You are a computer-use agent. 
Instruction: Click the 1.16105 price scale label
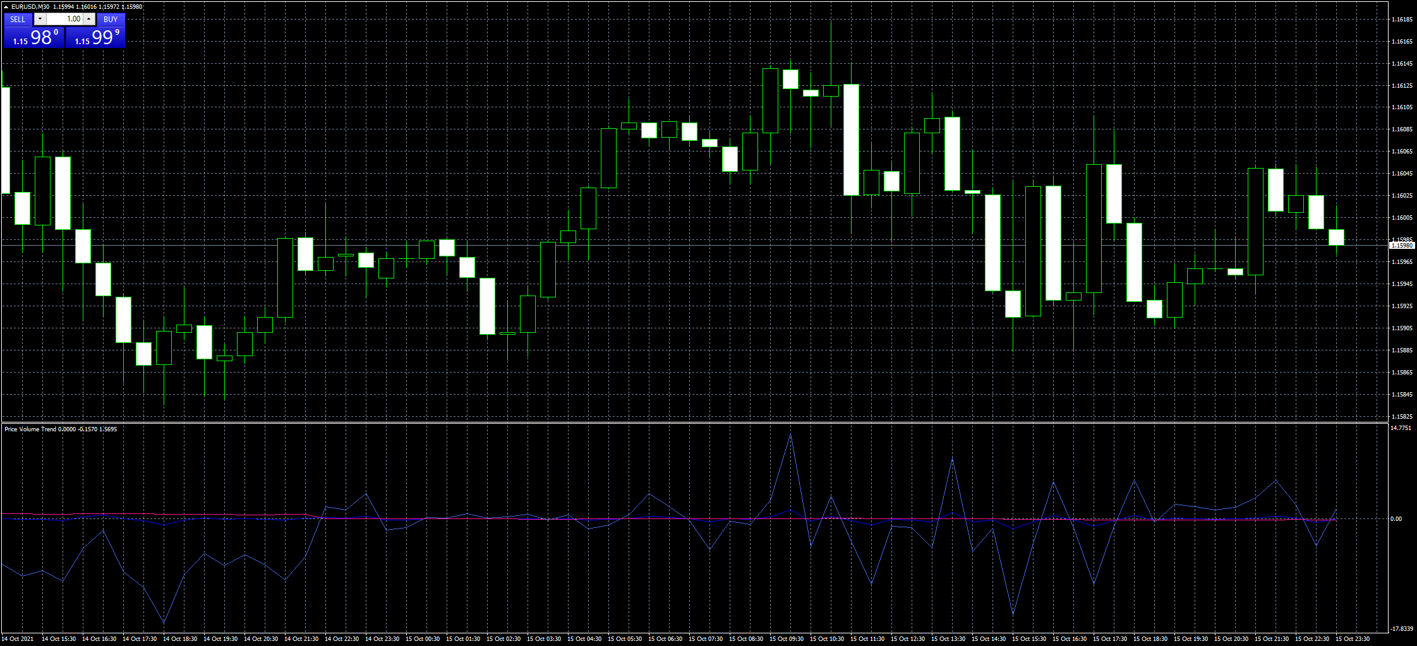(x=1401, y=107)
